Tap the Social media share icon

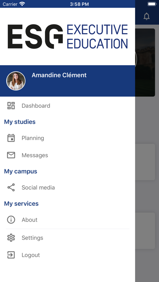(x=11, y=188)
